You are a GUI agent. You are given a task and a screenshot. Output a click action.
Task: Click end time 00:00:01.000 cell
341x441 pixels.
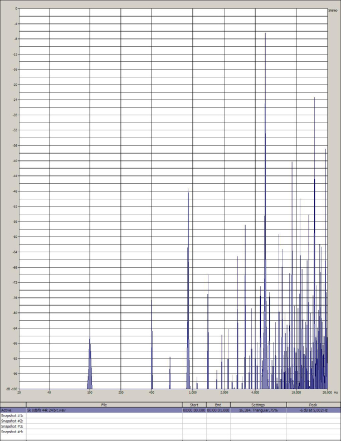click(x=218, y=410)
